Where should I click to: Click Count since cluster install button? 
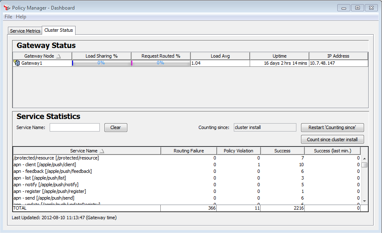[x=332, y=139]
